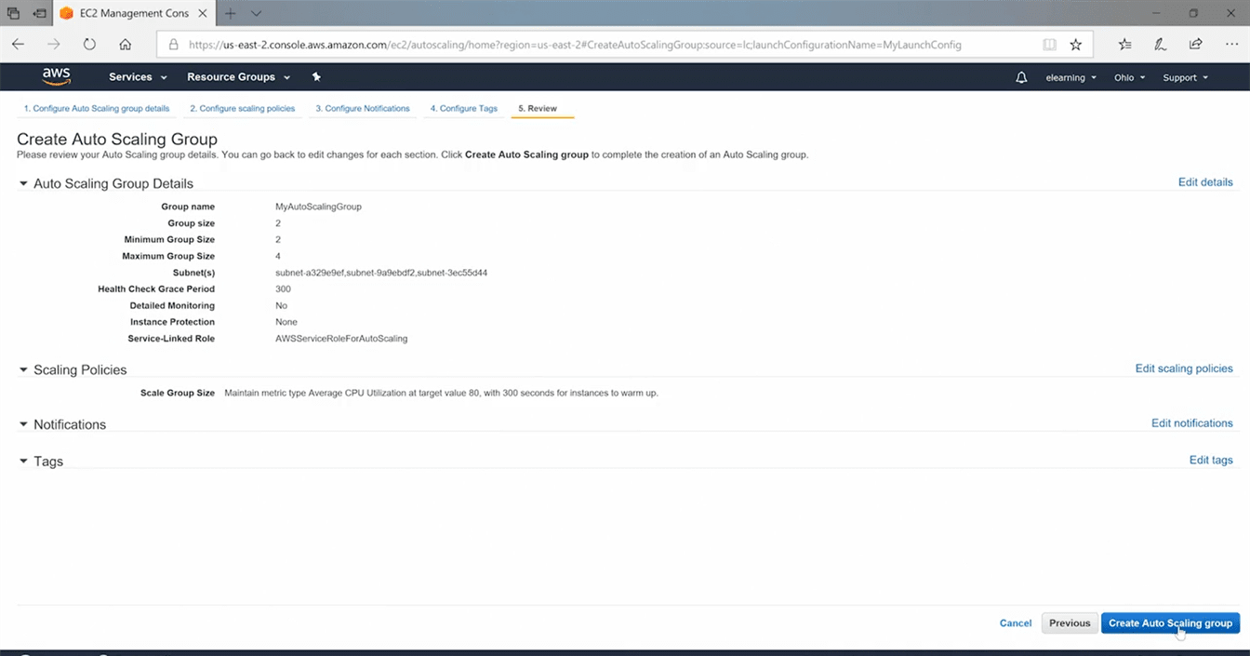Expand the Notifications section
The height and width of the screenshot is (656, 1250).
click(x=24, y=424)
